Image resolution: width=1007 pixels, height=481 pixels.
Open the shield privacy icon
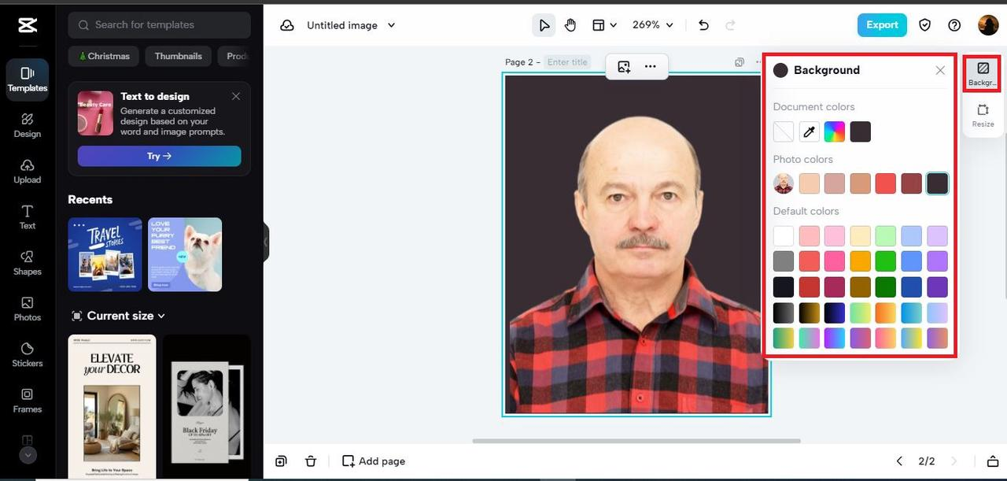coord(925,25)
